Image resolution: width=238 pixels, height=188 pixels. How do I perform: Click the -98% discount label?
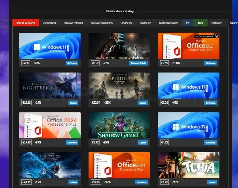(x=37, y=63)
